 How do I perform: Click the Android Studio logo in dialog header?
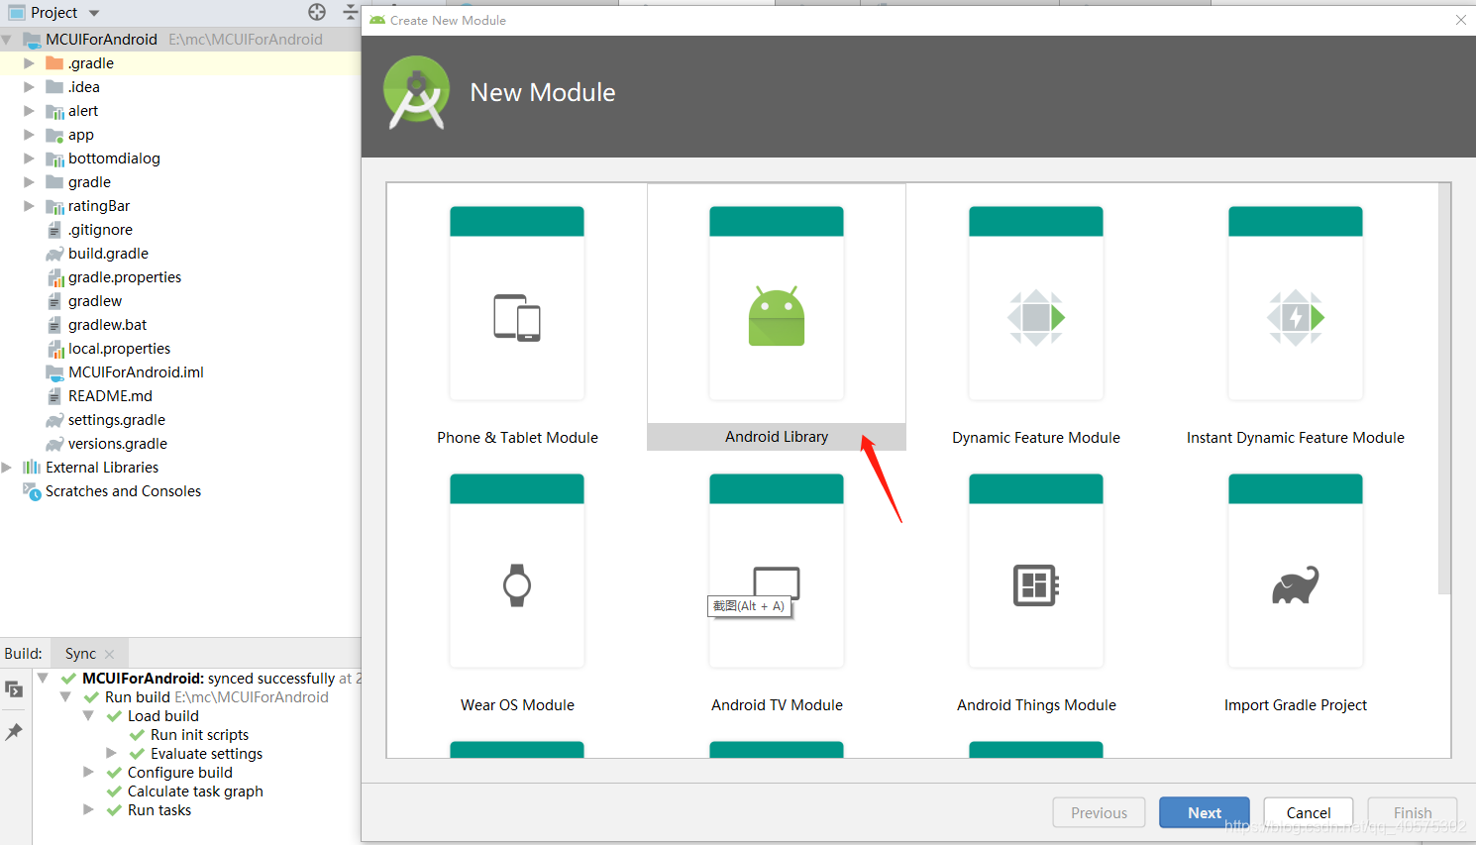pyautogui.click(x=416, y=92)
